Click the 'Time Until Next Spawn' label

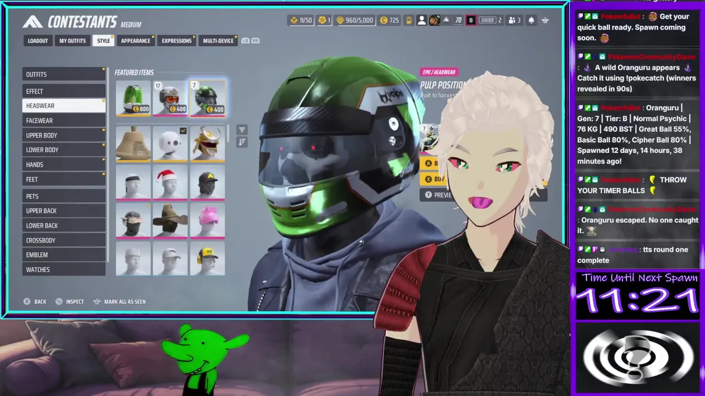[x=639, y=278]
